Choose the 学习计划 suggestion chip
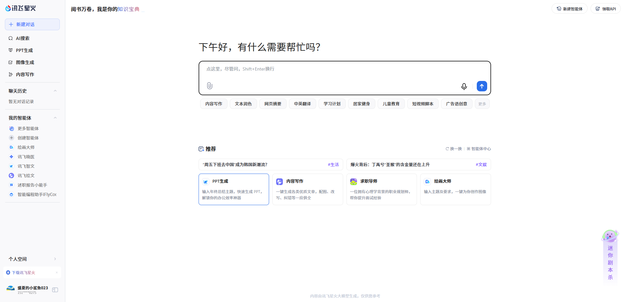 click(x=332, y=103)
